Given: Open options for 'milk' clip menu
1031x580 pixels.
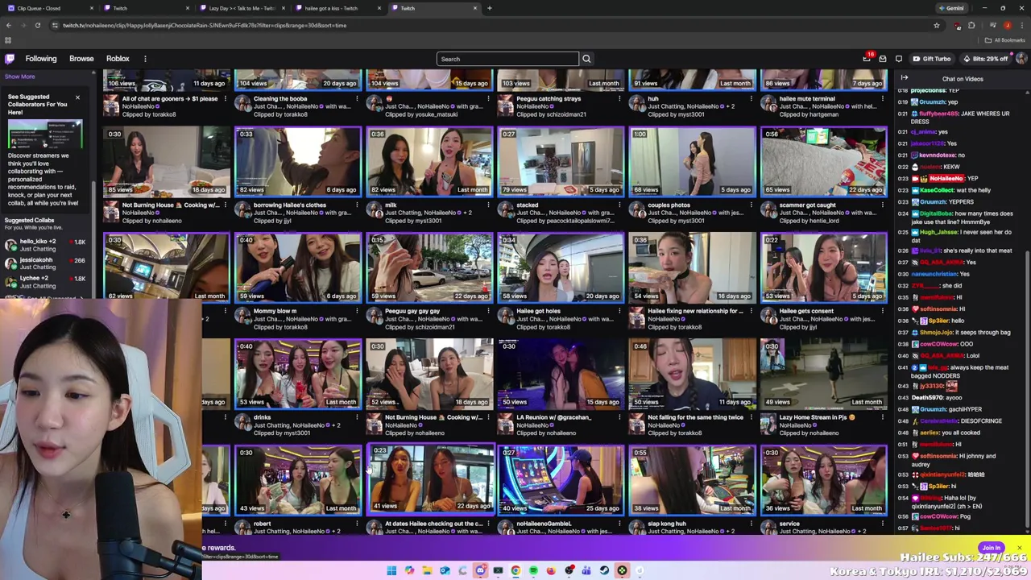Looking at the screenshot, I should tap(488, 205).
